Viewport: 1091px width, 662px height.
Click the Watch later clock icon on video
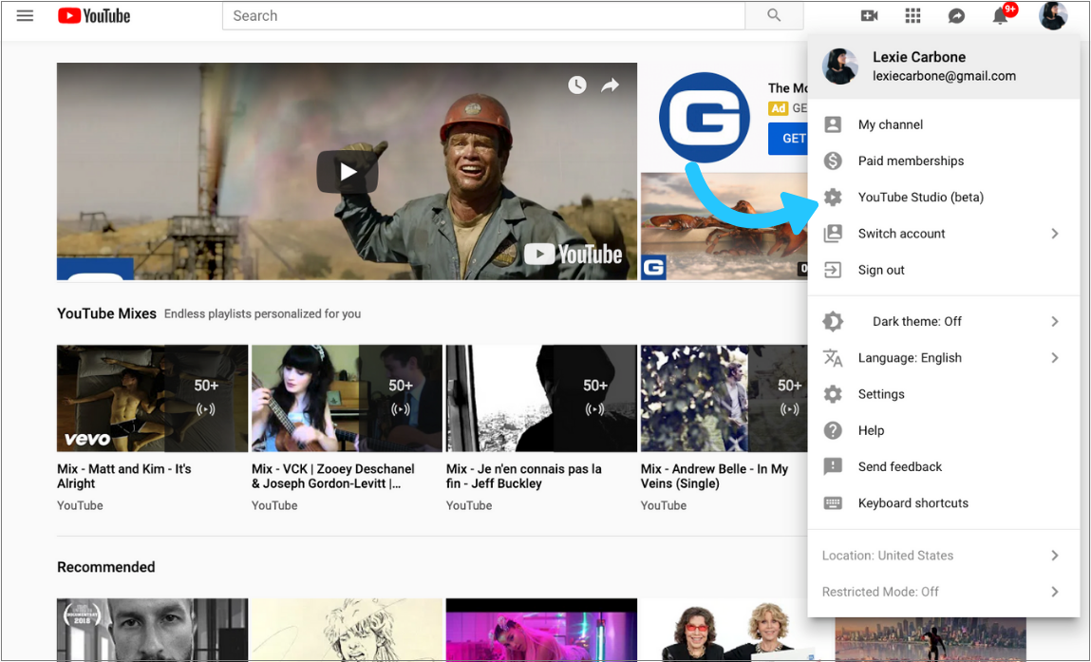click(x=576, y=85)
